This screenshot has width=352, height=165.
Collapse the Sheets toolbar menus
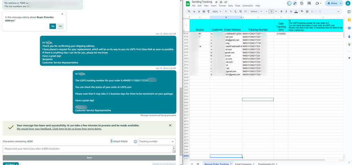click(x=338, y=11)
